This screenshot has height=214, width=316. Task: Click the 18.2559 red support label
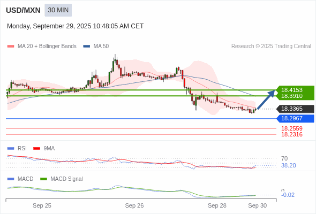tap(292, 128)
